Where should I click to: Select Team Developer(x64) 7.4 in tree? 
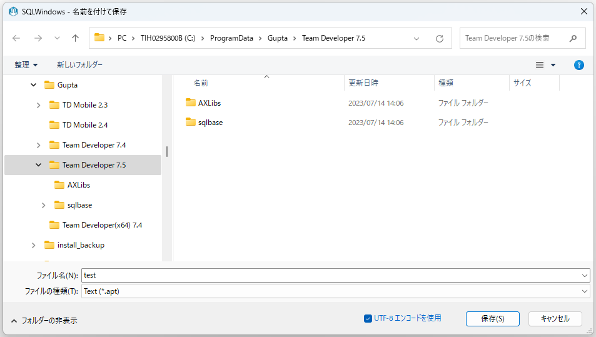102,225
